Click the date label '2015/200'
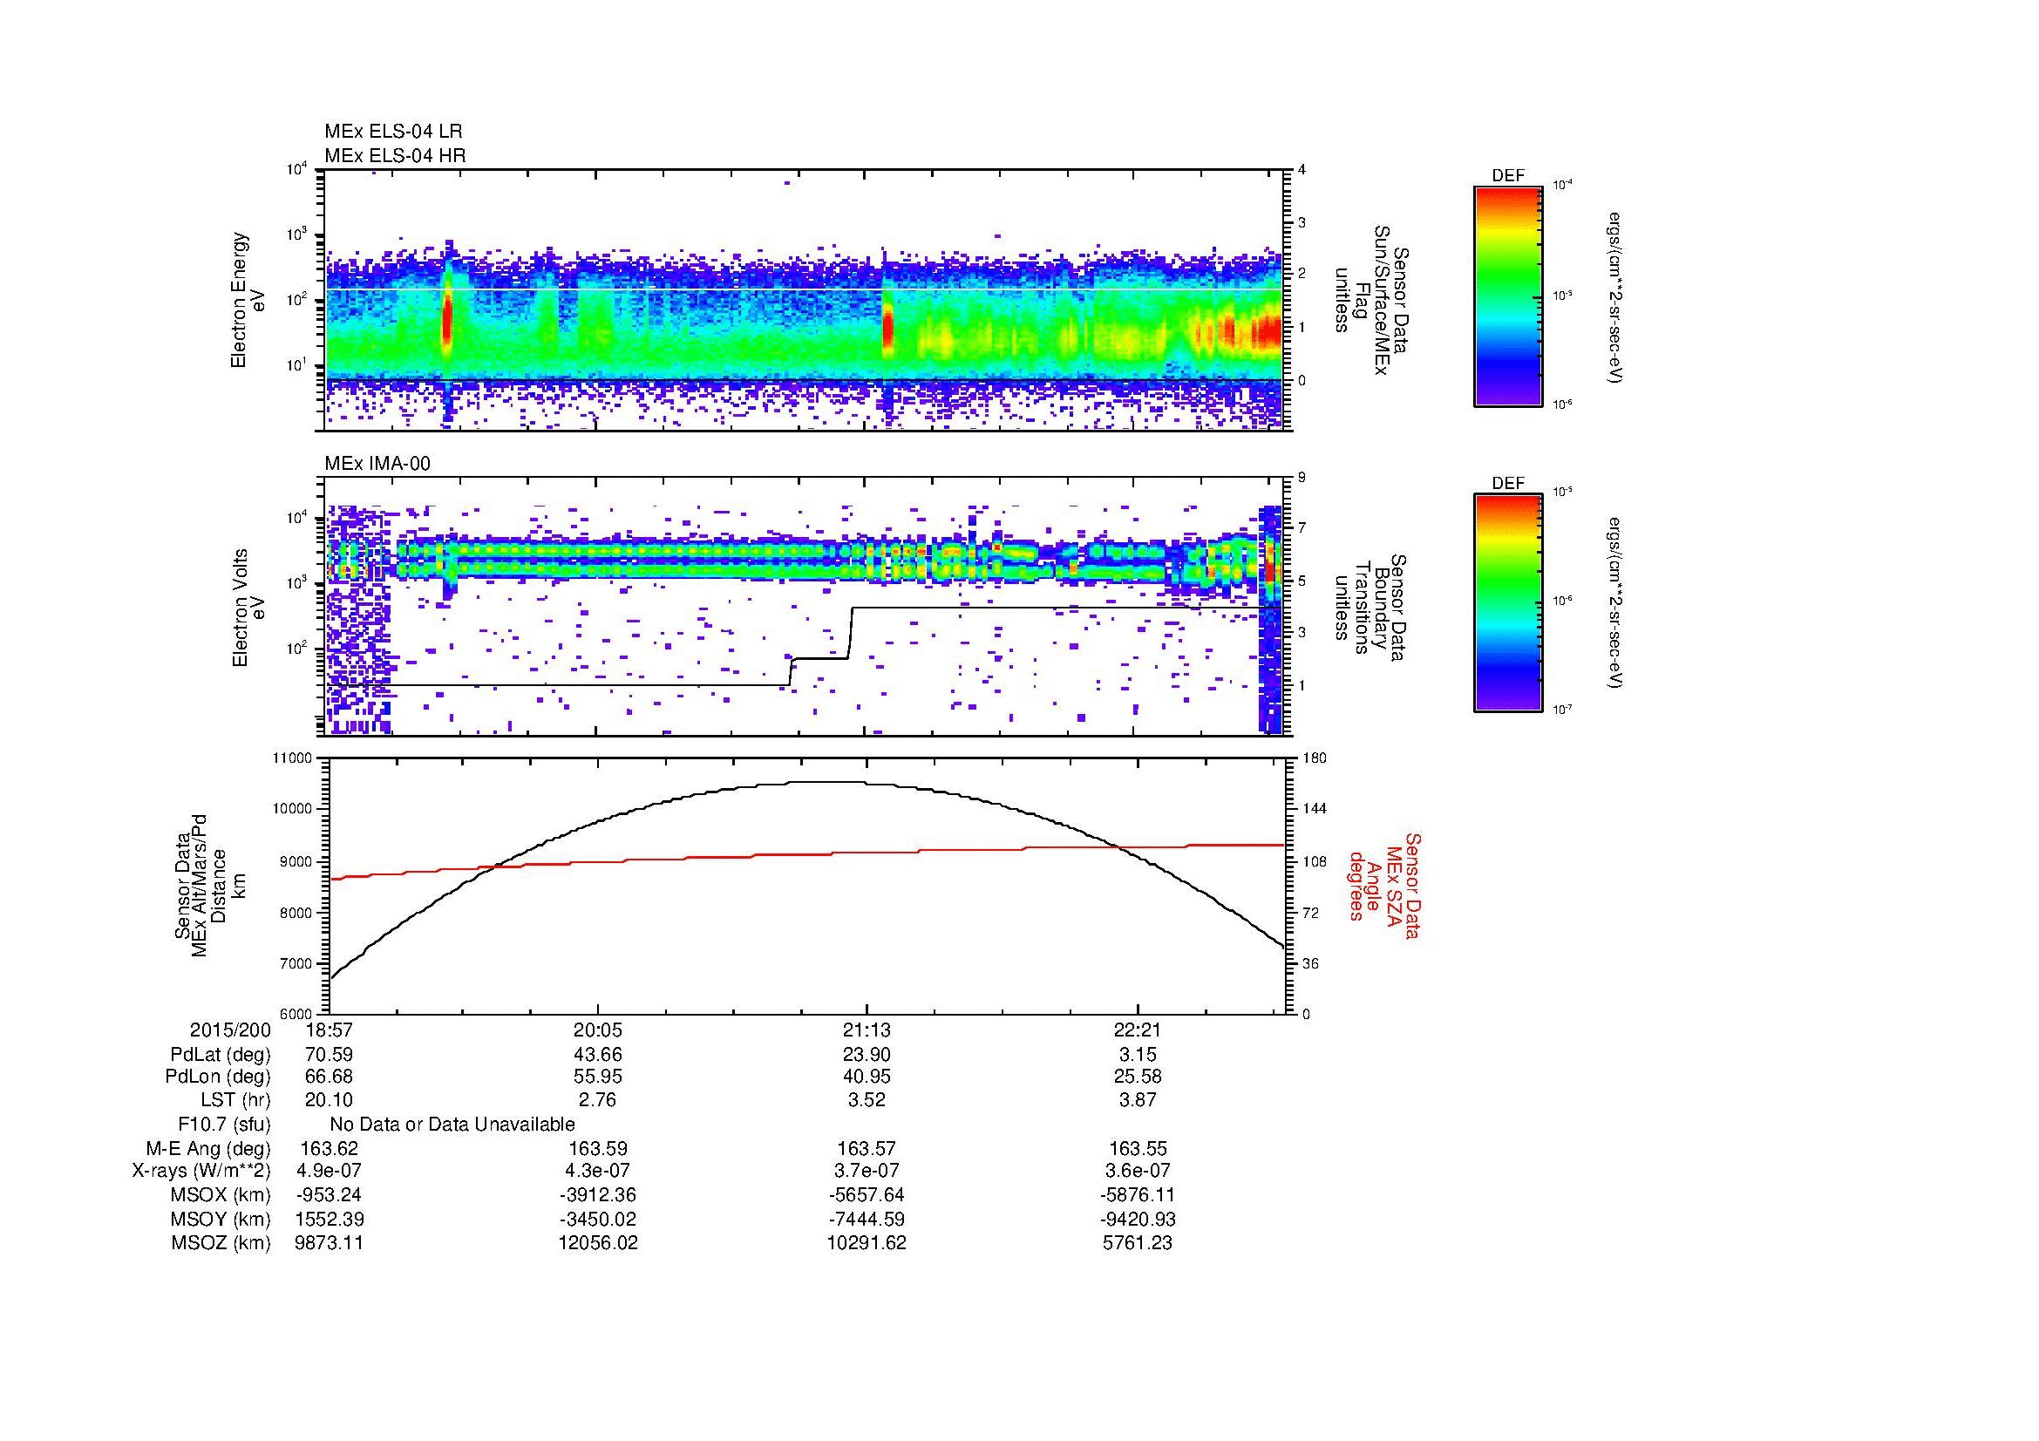This screenshot has height=1441, width=2039. (x=230, y=1030)
